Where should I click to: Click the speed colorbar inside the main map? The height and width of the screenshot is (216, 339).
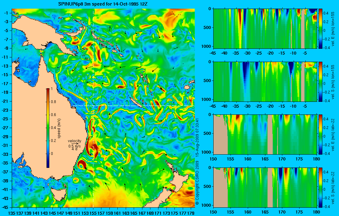(x=48, y=128)
